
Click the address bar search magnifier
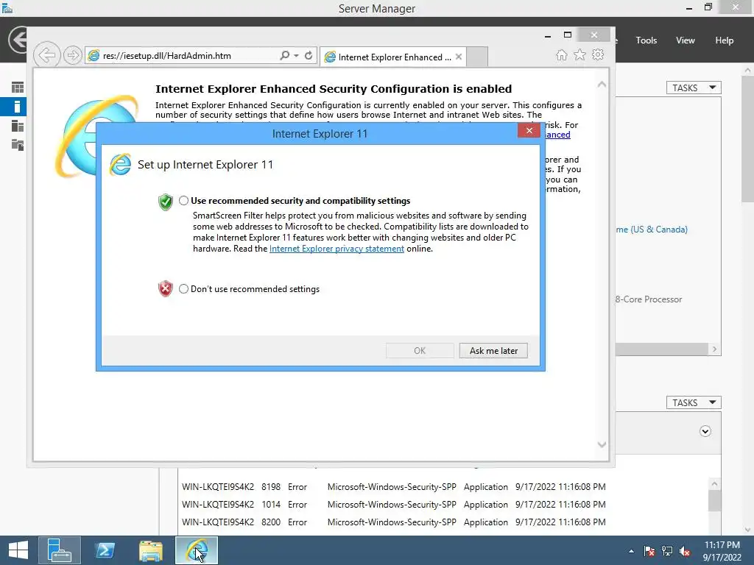(x=285, y=56)
